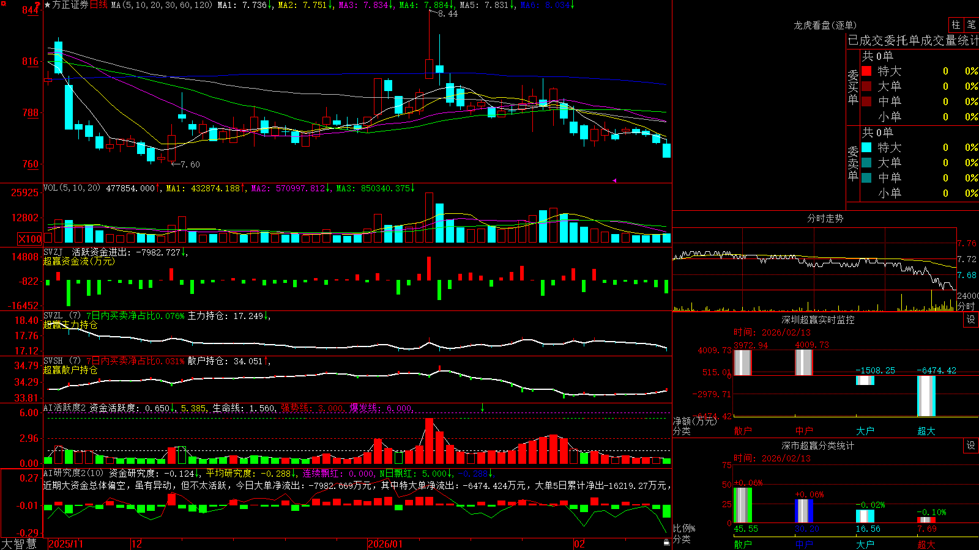Viewport: 979px width, 550px height.
Task: Click the green down-arrow in AI活跃度2 header
Action: tap(482, 408)
